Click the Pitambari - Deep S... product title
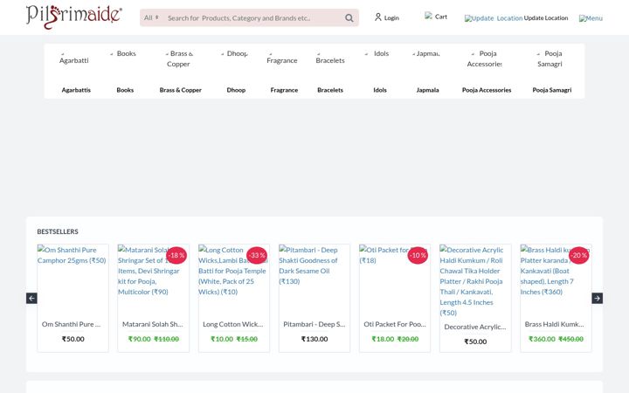629x393 pixels. coord(314,324)
